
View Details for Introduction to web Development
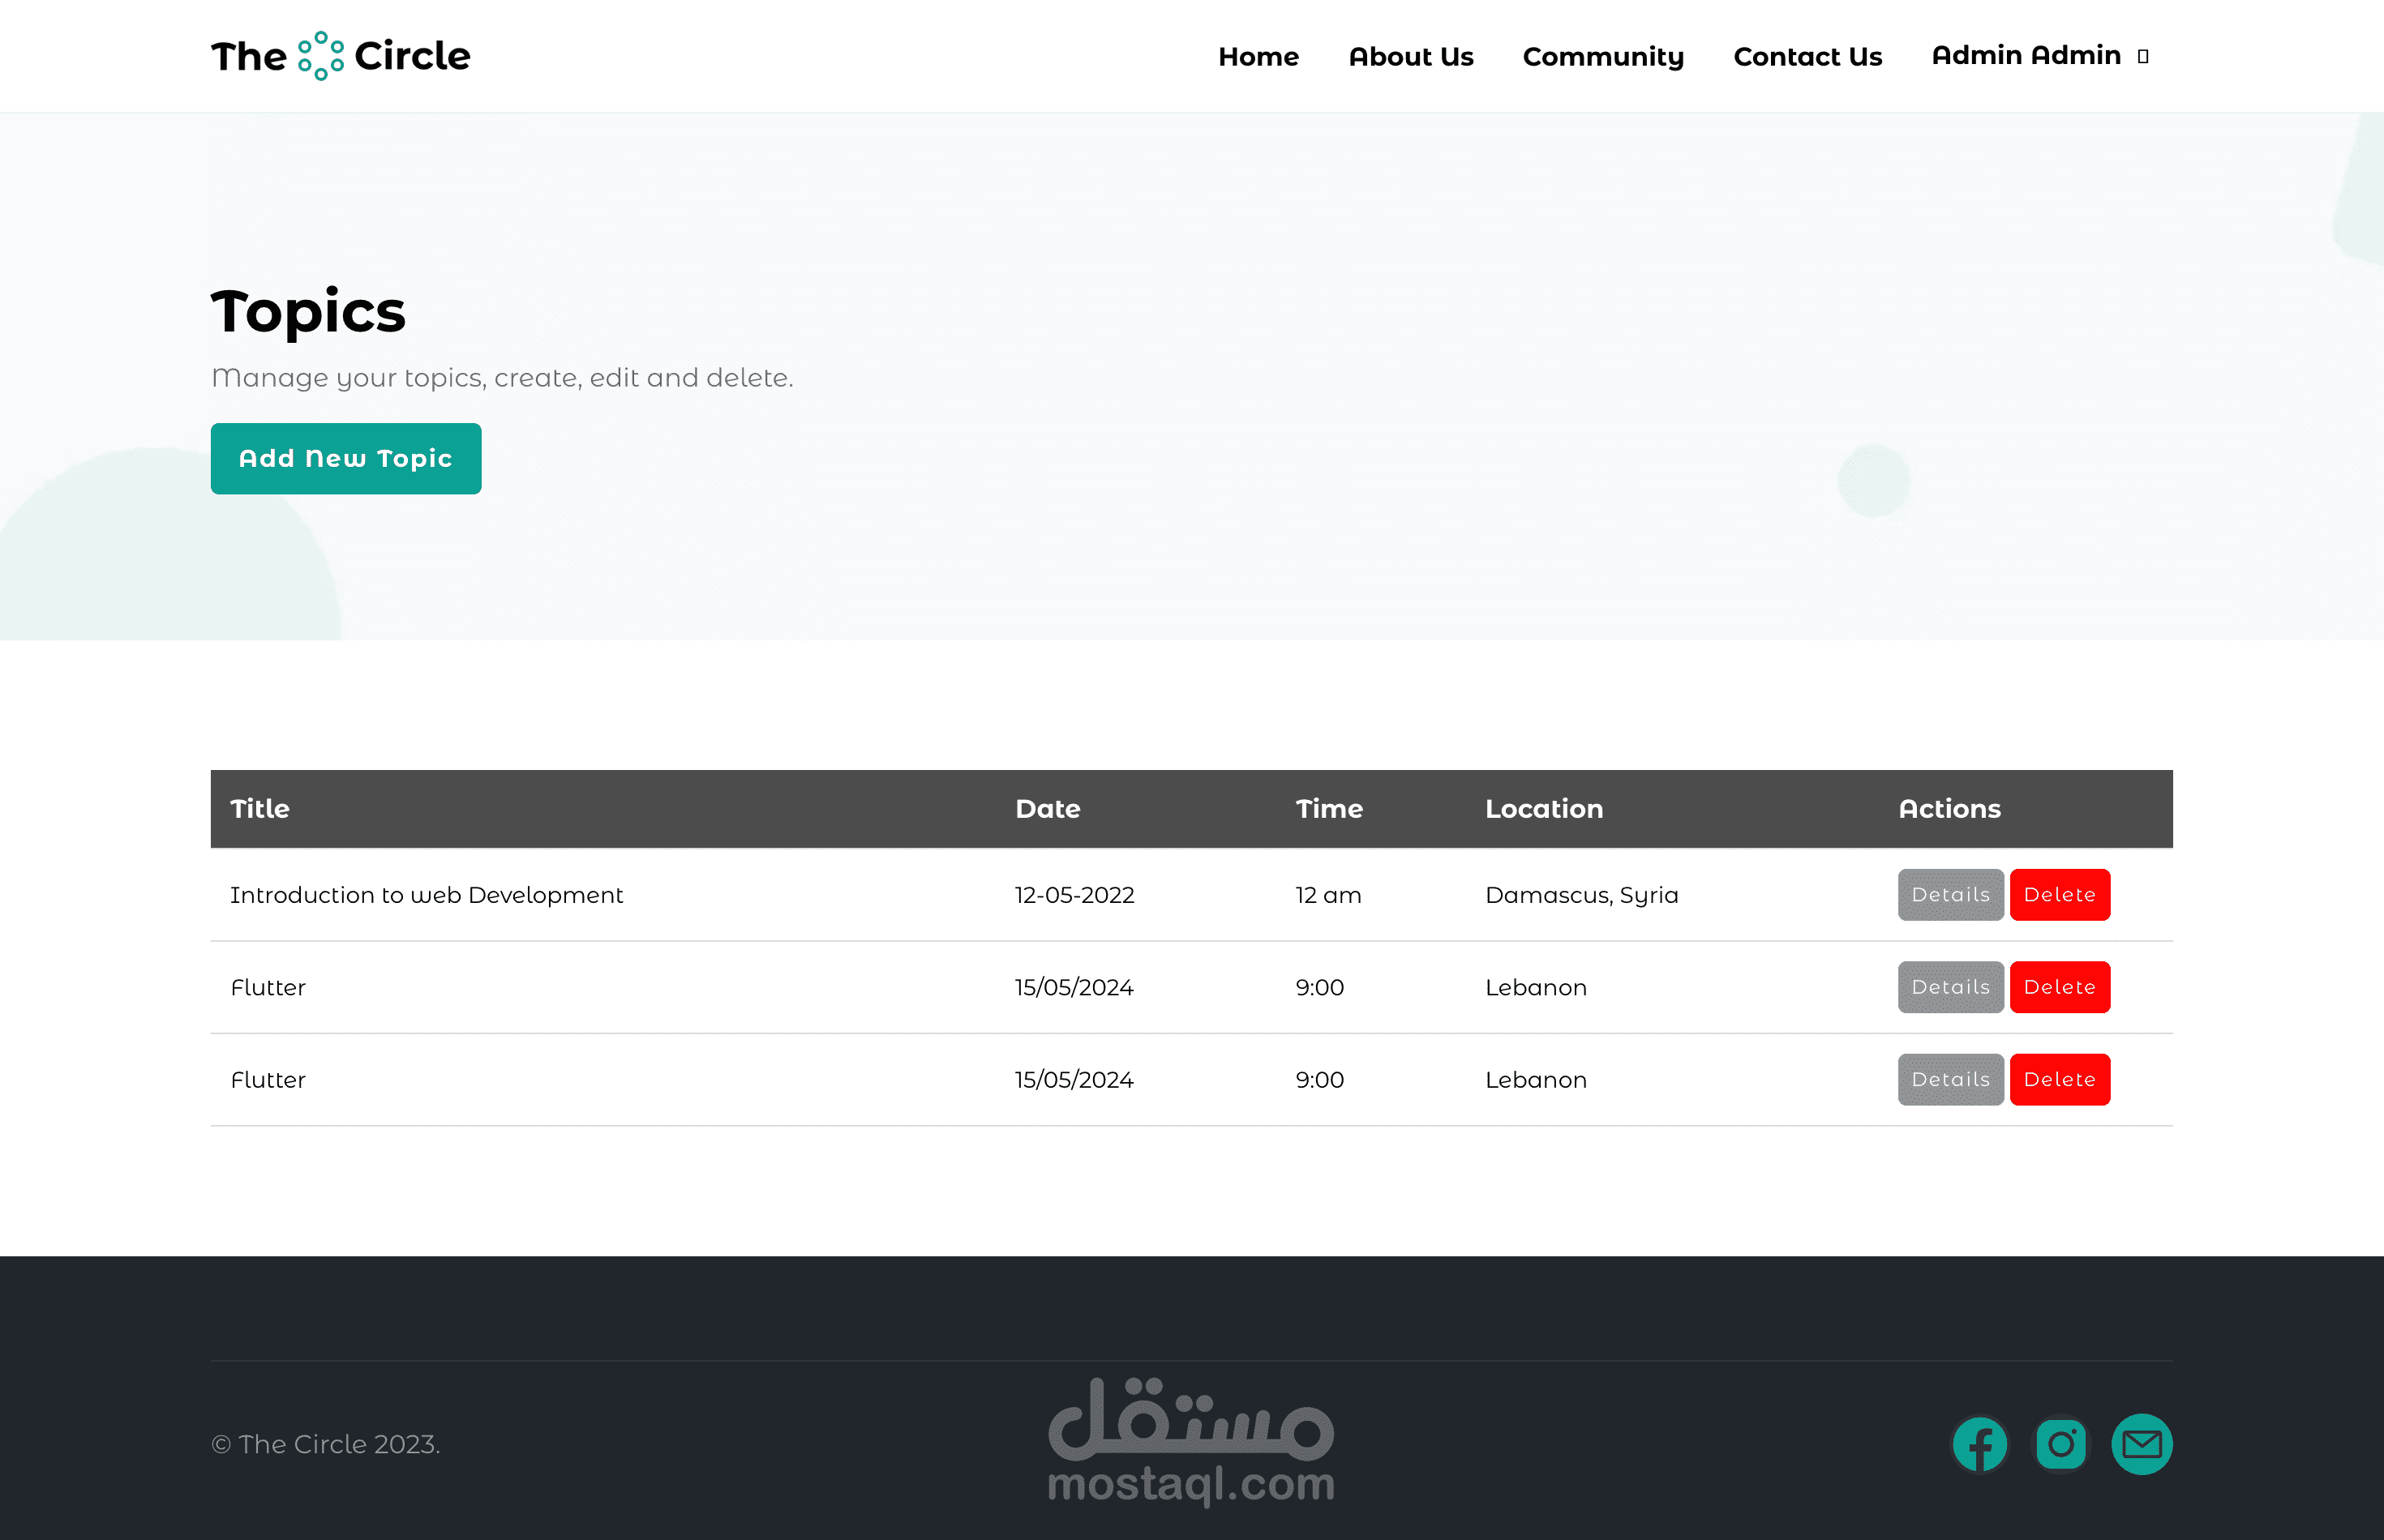point(1950,895)
